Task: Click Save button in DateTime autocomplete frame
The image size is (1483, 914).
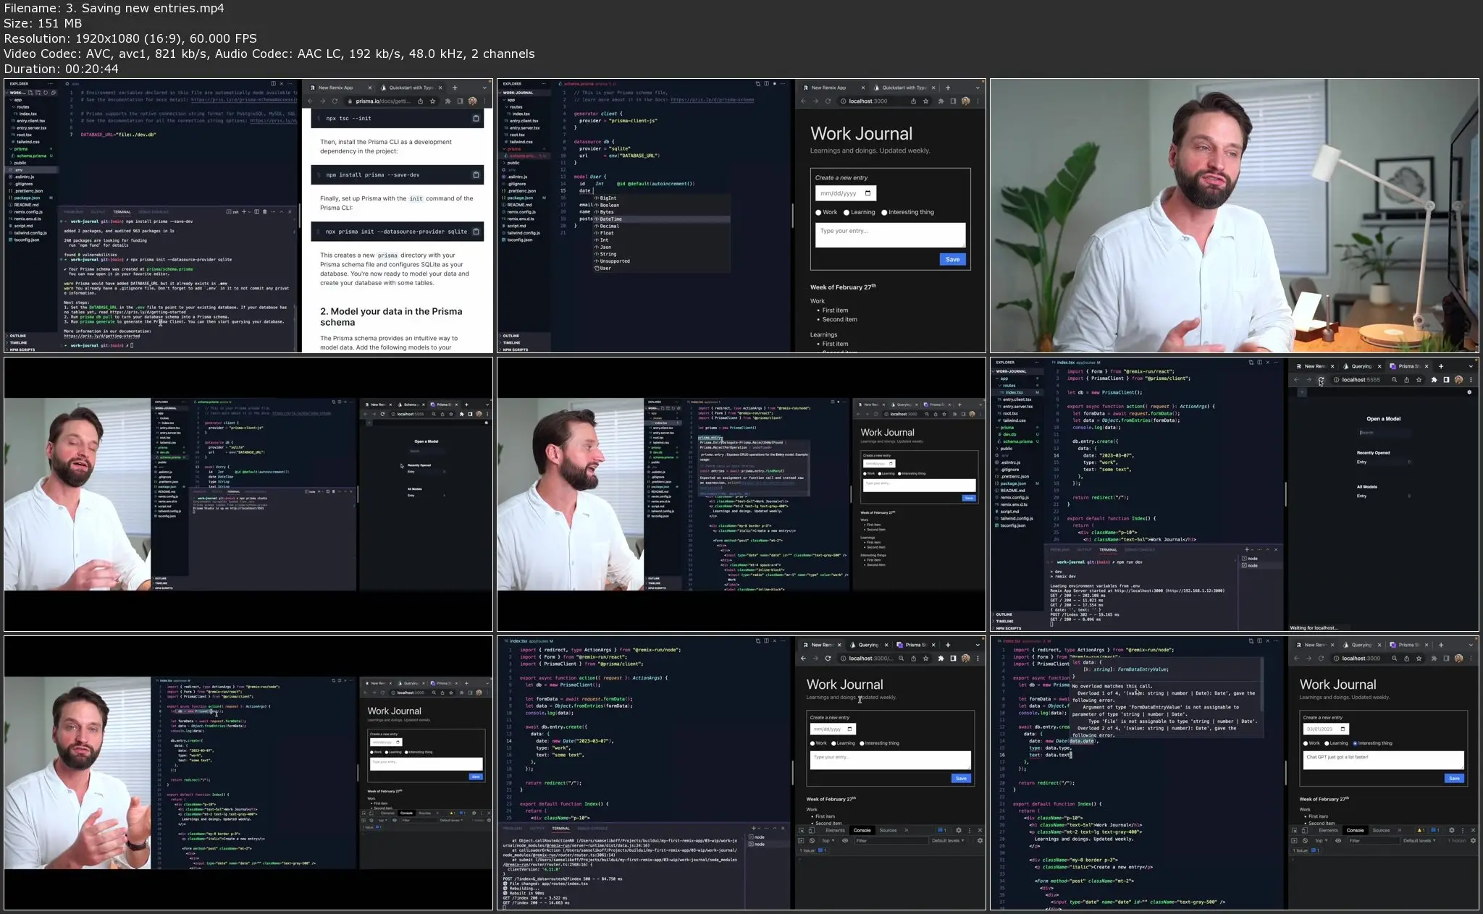Action: coord(952,259)
